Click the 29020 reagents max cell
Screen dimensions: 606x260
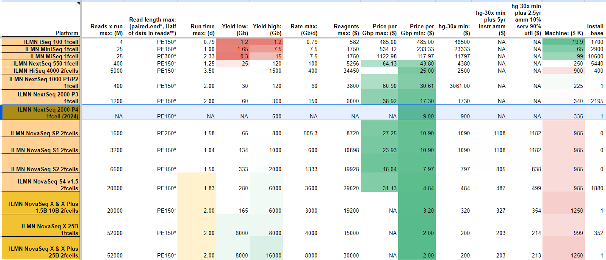pos(340,182)
